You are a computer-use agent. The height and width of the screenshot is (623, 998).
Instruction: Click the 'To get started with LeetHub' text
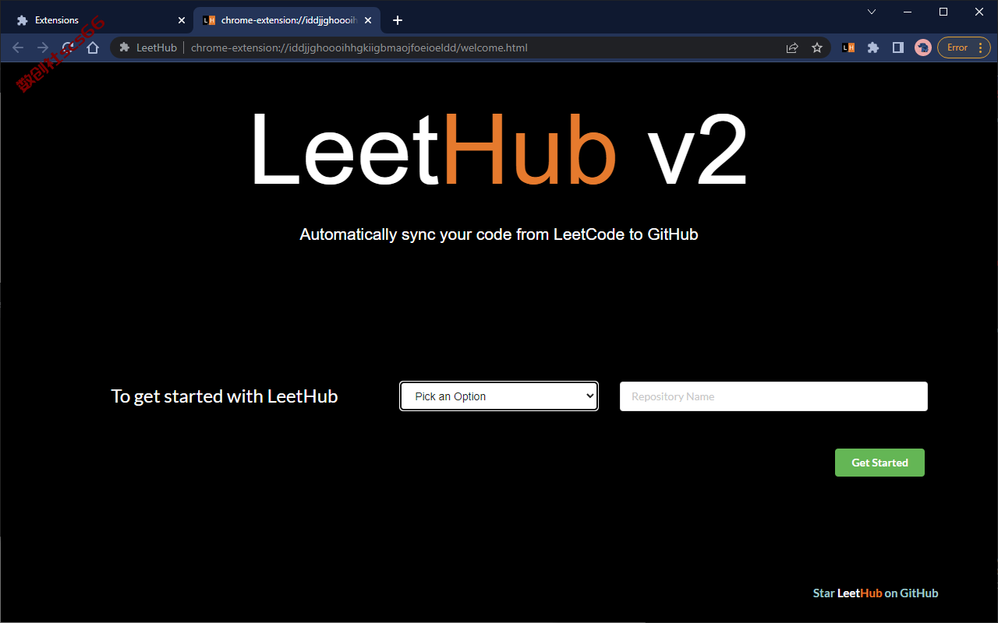(x=225, y=396)
